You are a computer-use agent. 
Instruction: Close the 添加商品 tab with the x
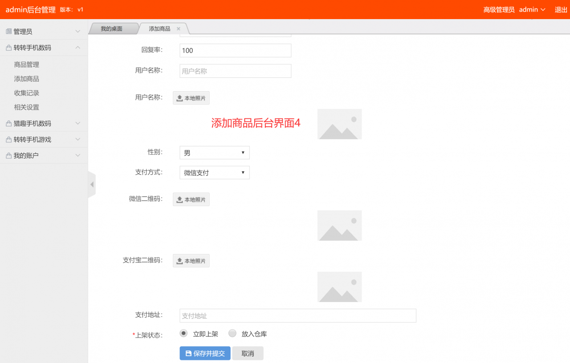point(179,28)
